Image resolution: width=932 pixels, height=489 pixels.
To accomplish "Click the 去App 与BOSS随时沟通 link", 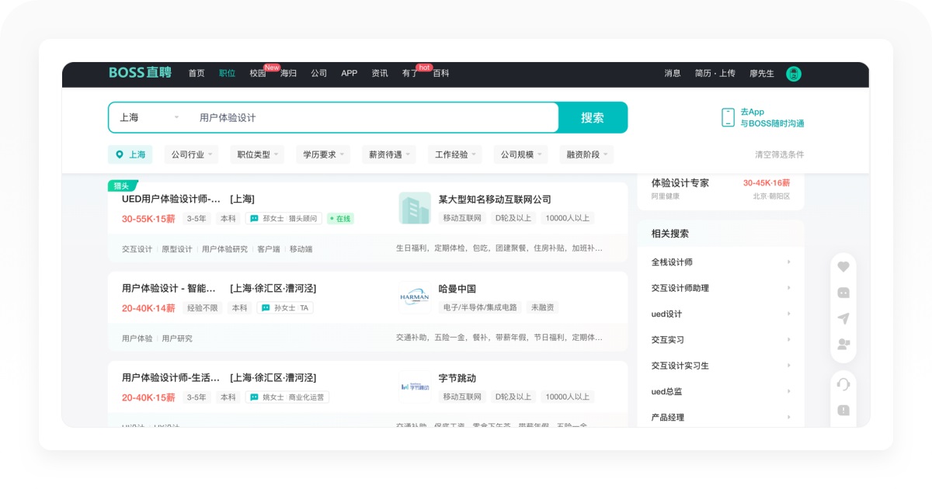I will pos(772,117).
